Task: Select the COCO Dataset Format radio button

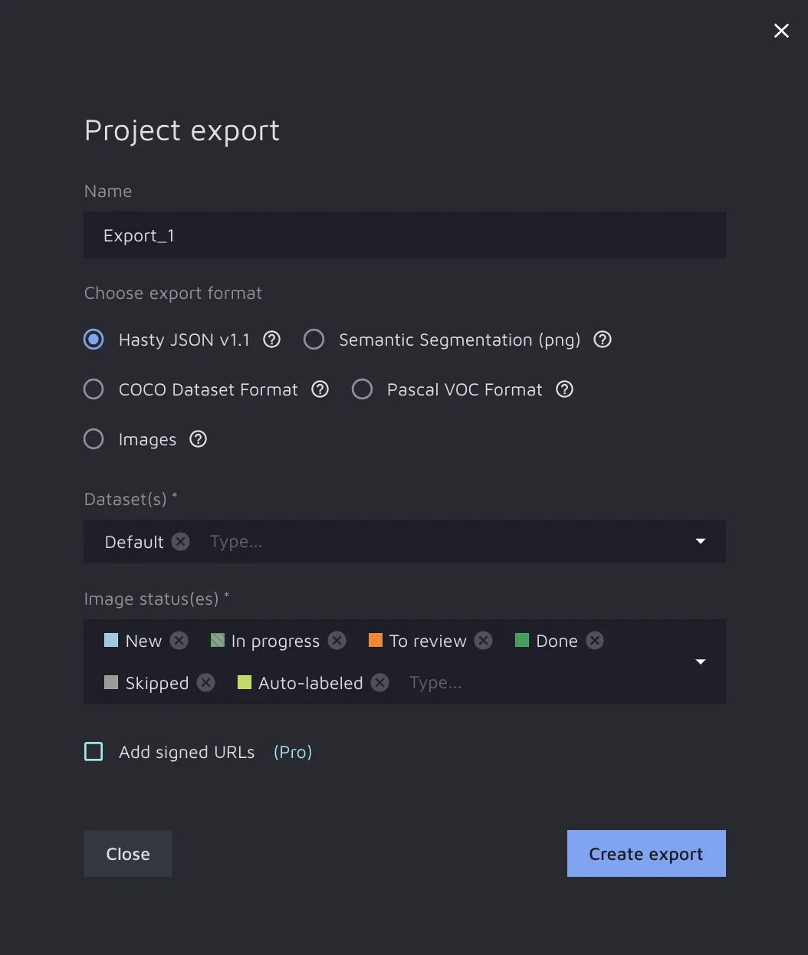Action: click(94, 389)
